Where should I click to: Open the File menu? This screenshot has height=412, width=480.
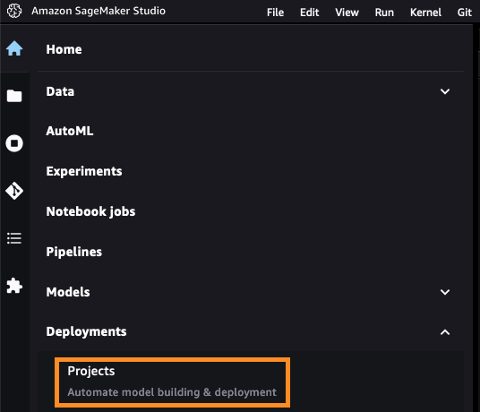click(x=275, y=13)
